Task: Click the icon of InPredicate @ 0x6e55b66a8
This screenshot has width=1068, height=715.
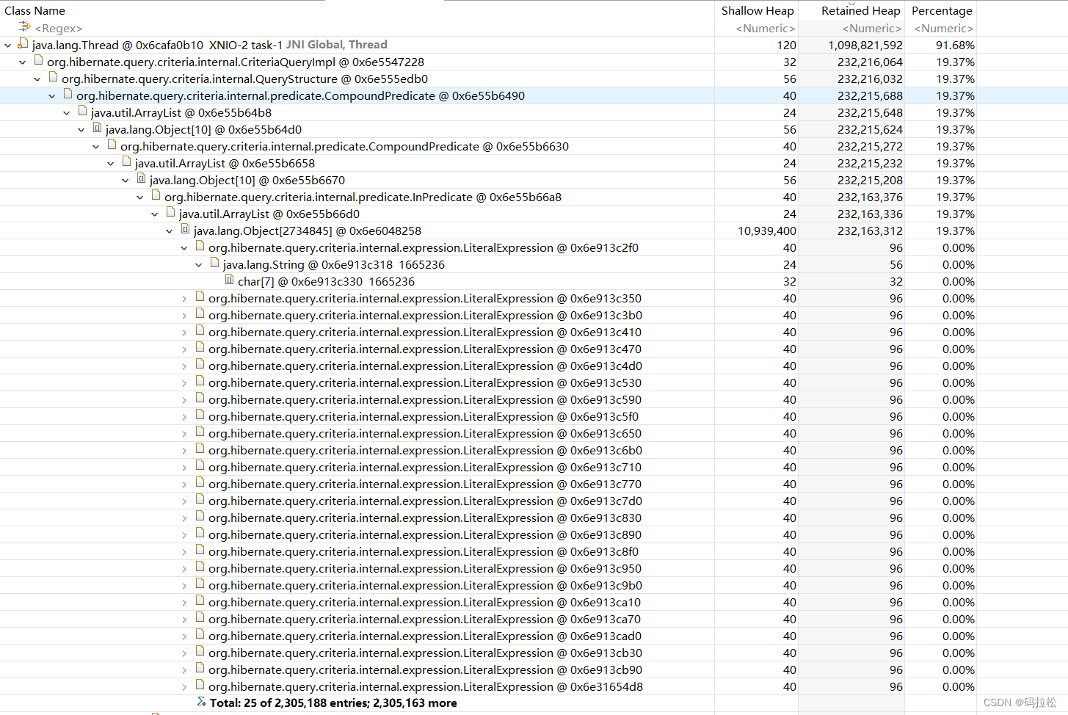Action: pyautogui.click(x=156, y=196)
